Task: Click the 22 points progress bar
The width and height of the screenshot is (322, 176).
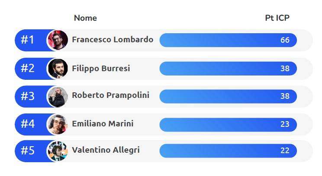Action: click(x=228, y=151)
